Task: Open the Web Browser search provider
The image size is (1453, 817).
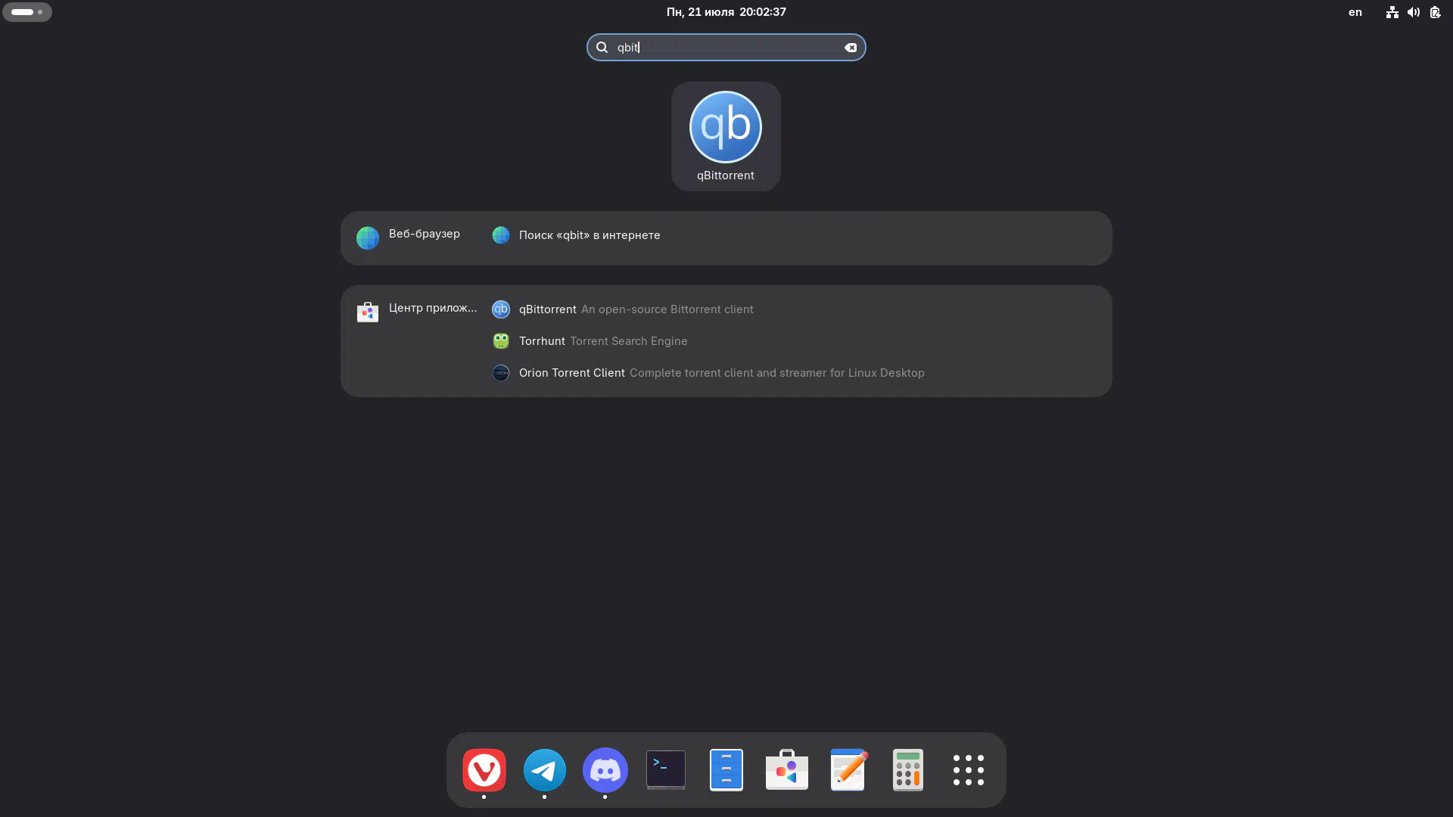Action: pos(409,238)
